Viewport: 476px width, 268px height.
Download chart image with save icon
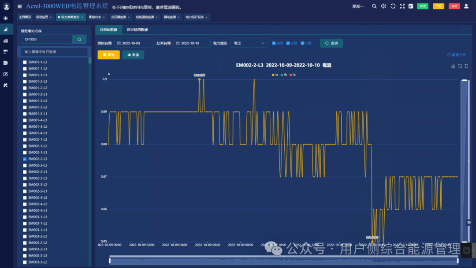coord(453,66)
